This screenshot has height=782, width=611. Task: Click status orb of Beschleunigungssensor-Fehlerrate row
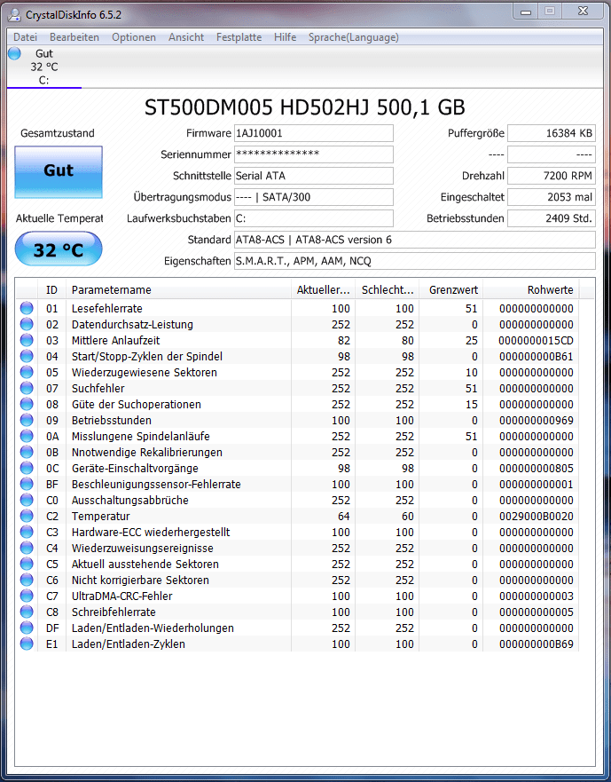(x=27, y=484)
